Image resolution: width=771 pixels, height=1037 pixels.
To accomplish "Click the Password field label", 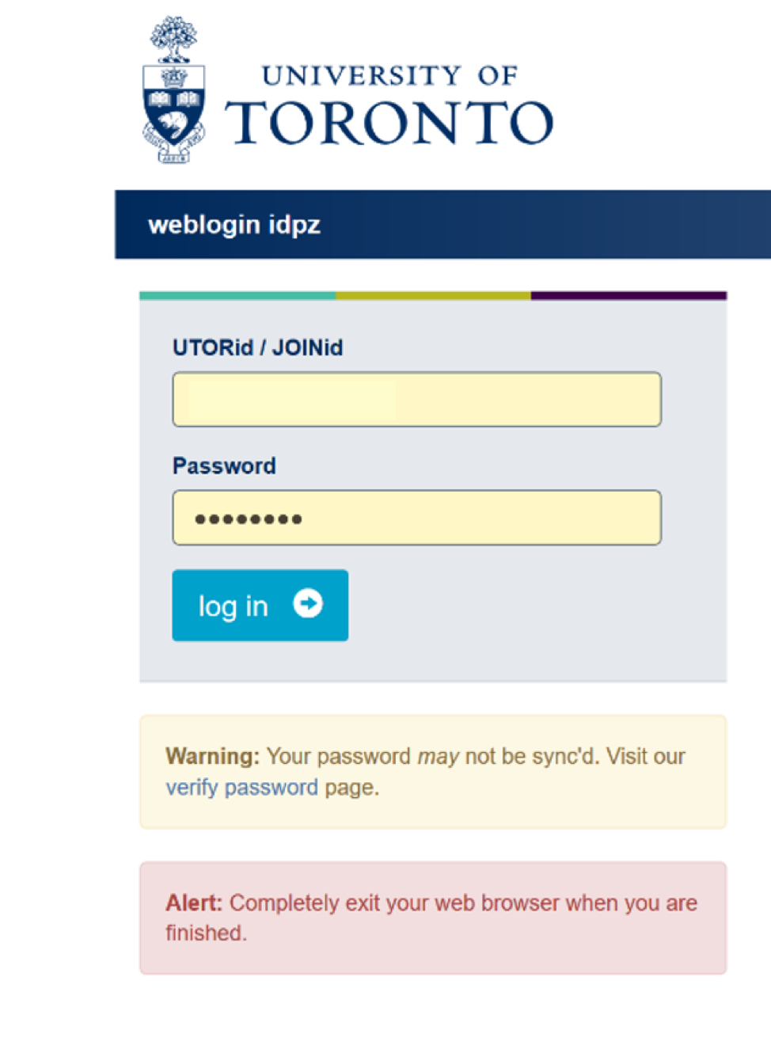I will [224, 465].
